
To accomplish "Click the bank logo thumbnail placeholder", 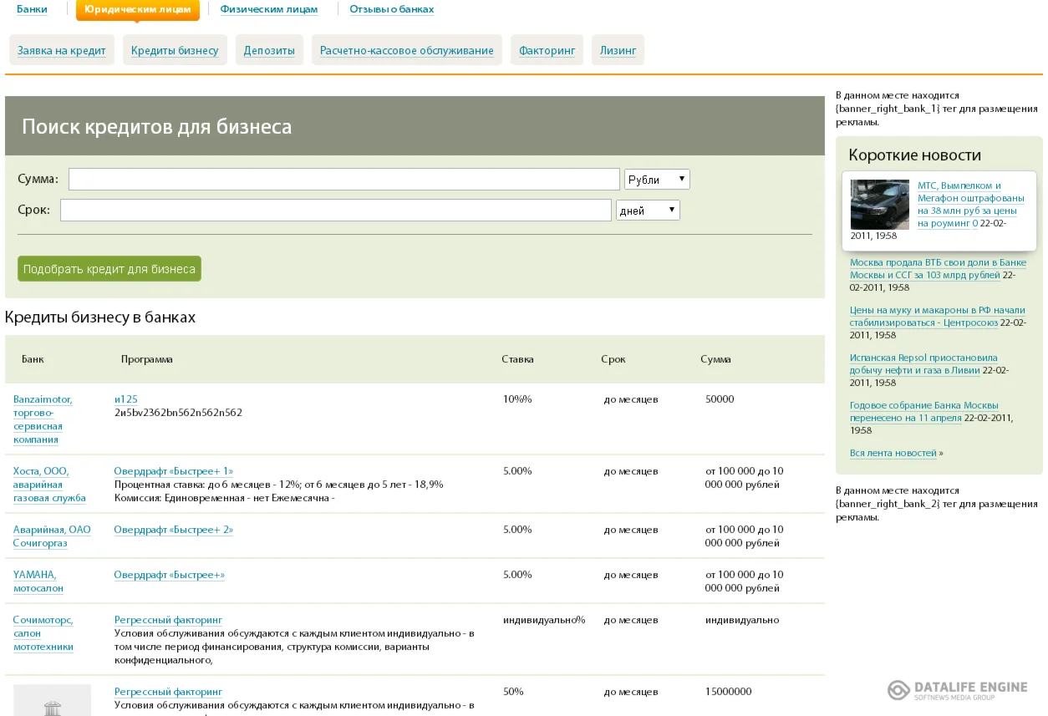I will 52,700.
